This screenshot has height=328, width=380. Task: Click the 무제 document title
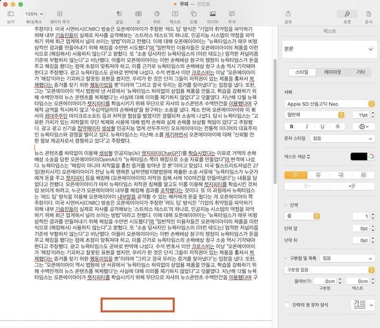point(184,4)
